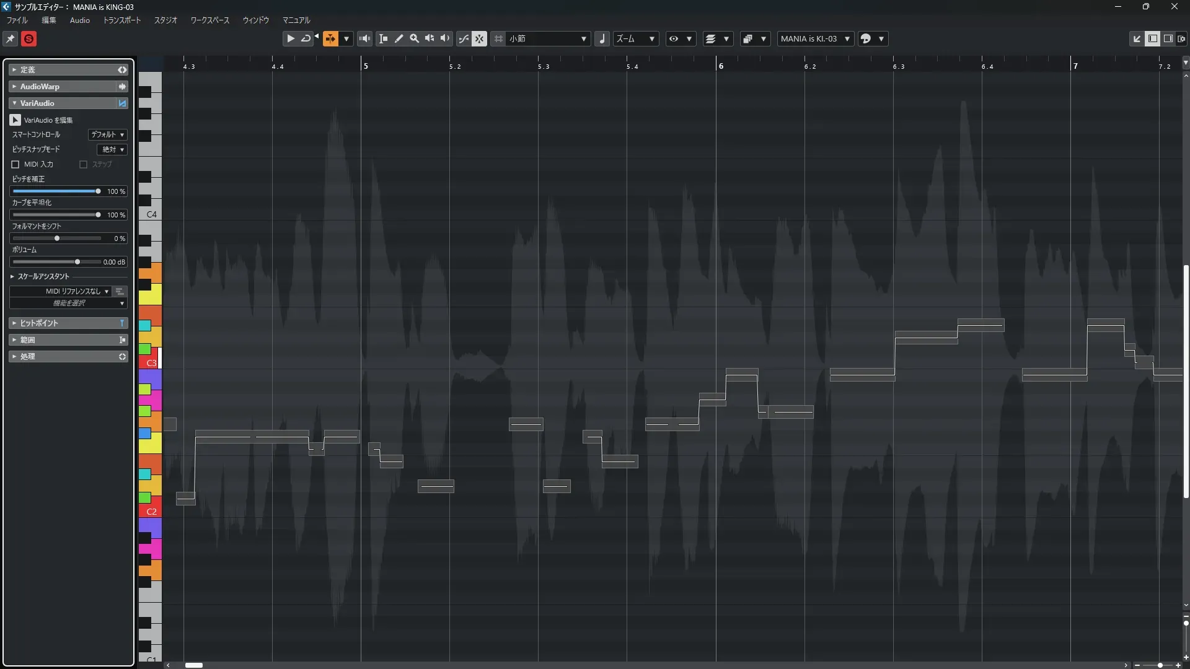Activate the Solo Editor button
Viewport: 1190px width, 669px height.
(x=29, y=39)
